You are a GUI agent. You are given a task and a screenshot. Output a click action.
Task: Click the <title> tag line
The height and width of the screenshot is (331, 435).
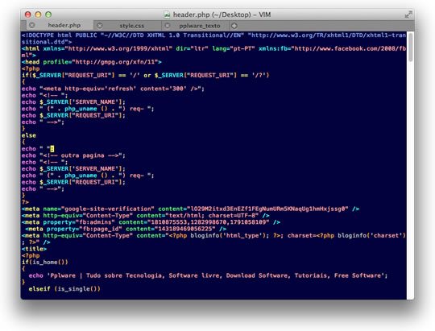(x=34, y=249)
